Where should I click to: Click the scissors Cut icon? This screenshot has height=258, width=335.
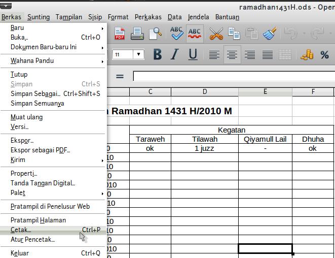point(216,34)
